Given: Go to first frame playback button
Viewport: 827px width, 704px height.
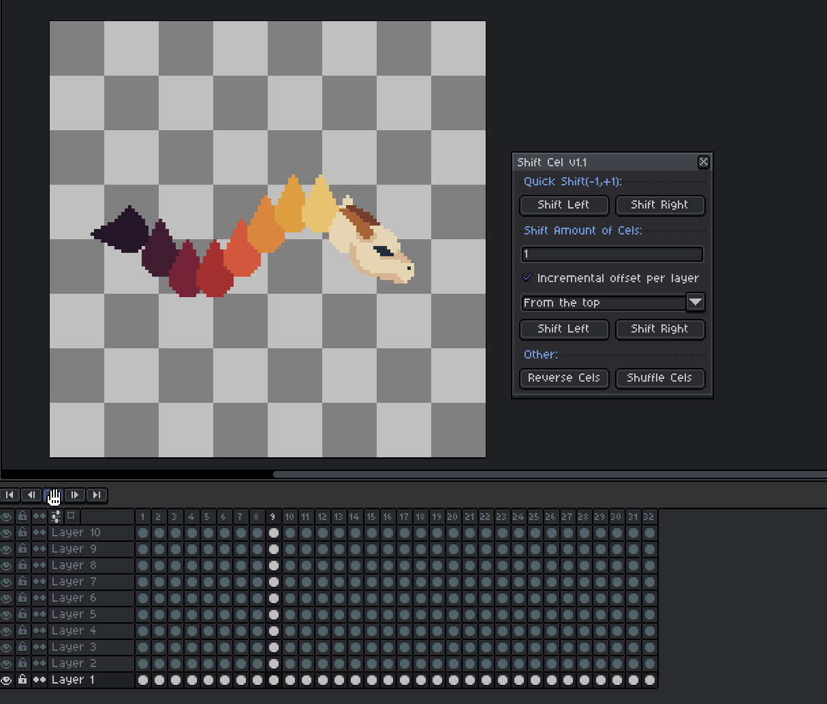Looking at the screenshot, I should point(10,495).
